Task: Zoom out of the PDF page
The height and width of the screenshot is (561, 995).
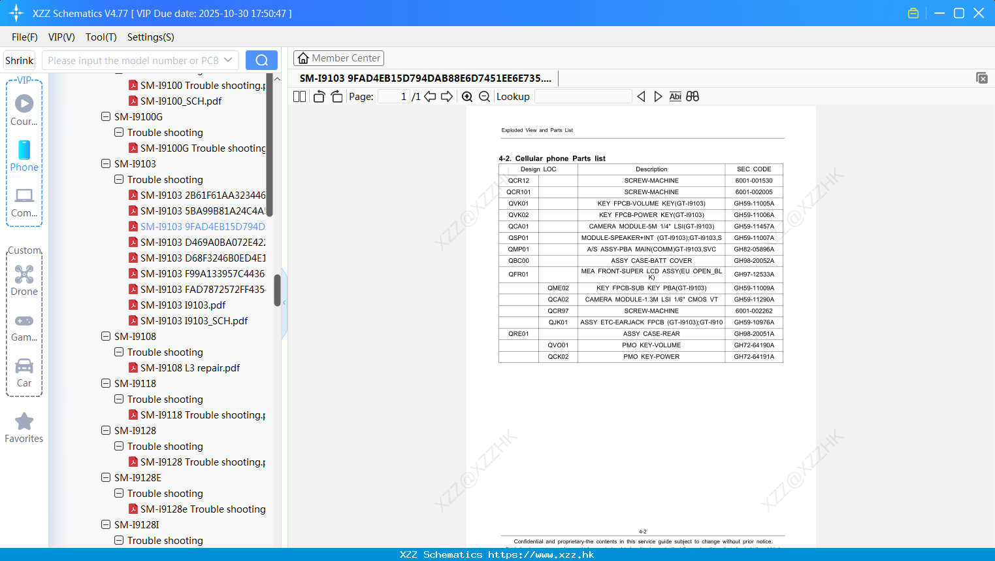Action: [484, 97]
